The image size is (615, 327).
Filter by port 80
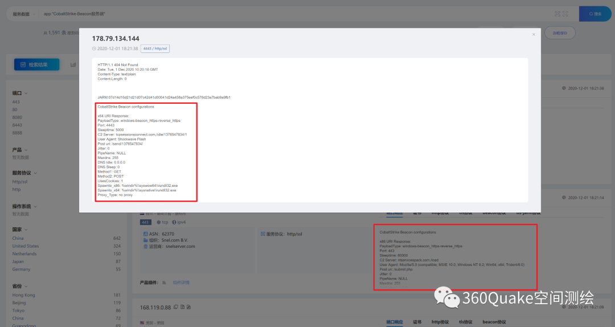tap(14, 109)
